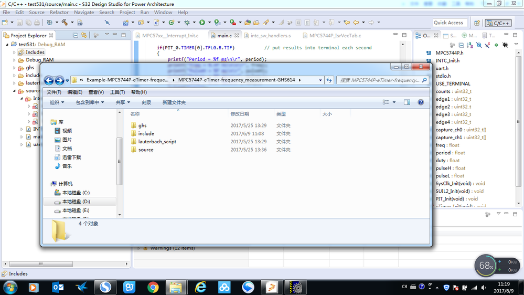Click the Quick Access field
524x295 pixels.
(450, 23)
